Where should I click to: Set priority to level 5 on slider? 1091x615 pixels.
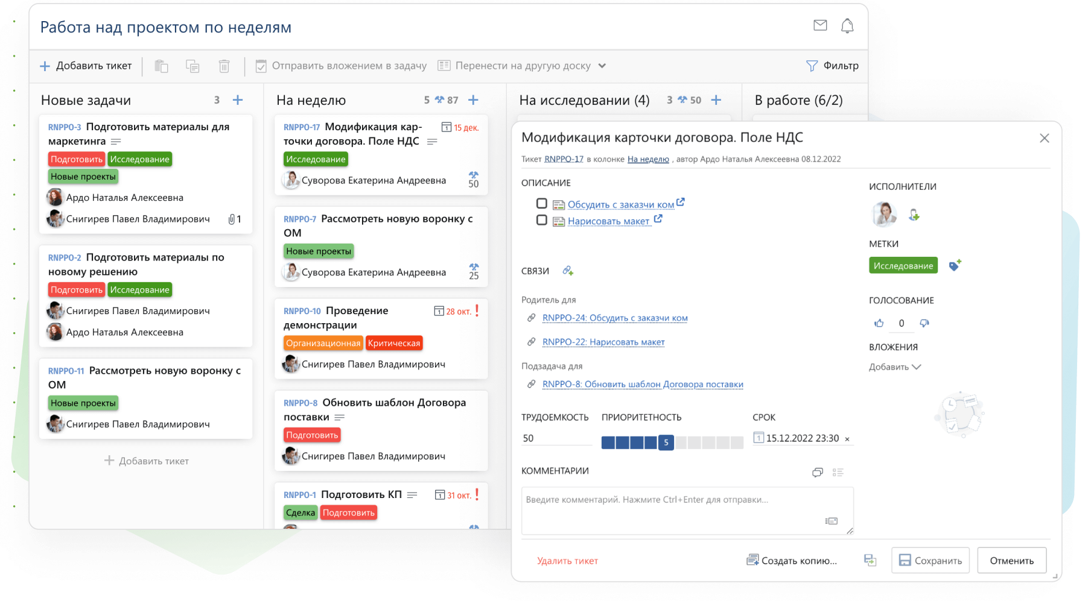(x=666, y=443)
